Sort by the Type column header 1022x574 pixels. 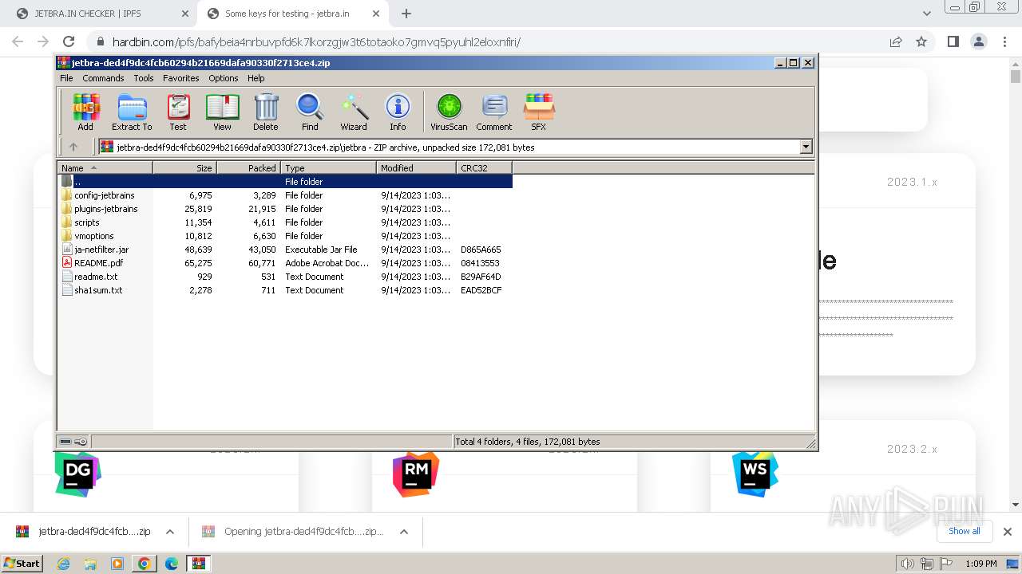click(x=328, y=167)
